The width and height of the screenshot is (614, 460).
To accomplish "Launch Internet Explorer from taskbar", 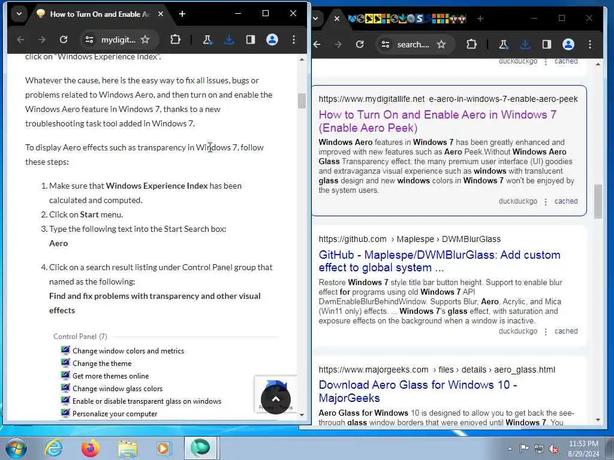I will pyautogui.click(x=53, y=448).
